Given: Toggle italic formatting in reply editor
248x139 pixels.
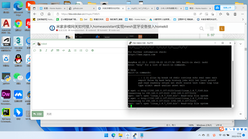Looking at the screenshot, I should 46,51.
